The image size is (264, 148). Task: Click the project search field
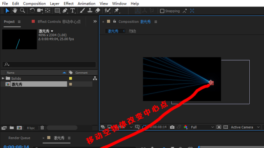coord(49,64)
